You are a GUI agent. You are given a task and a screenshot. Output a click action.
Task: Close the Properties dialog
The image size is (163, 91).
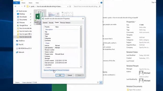click(x=83, y=18)
